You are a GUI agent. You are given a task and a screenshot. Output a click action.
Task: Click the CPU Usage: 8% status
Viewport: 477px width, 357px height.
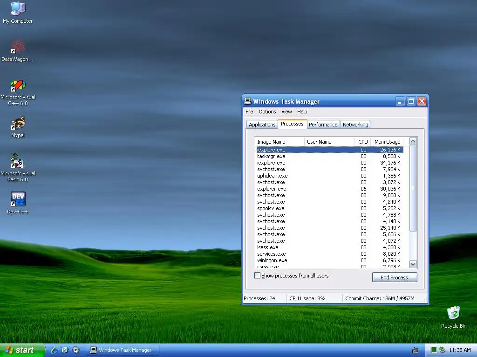307,298
